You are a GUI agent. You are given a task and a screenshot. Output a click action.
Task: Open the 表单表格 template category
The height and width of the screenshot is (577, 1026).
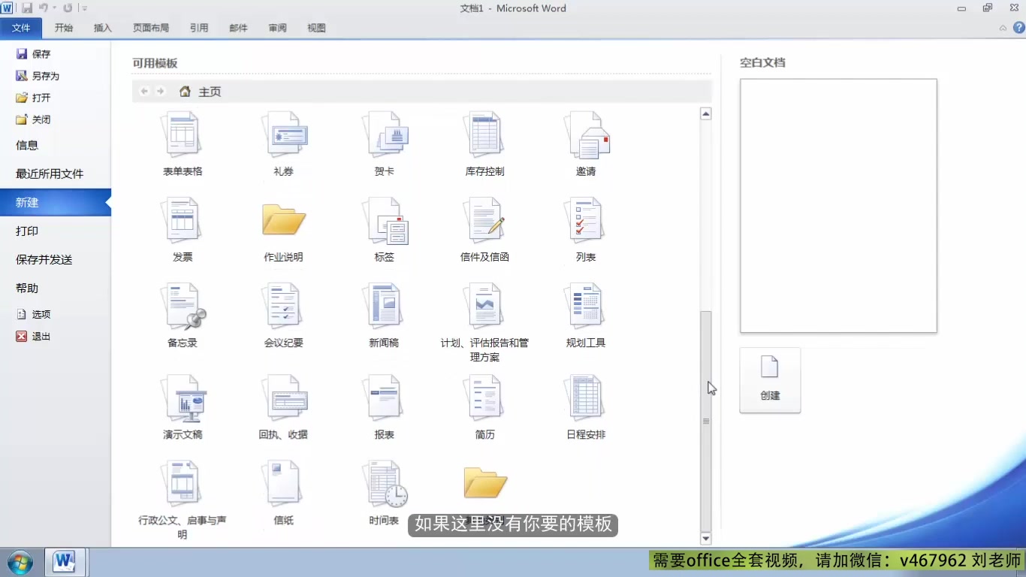click(183, 144)
